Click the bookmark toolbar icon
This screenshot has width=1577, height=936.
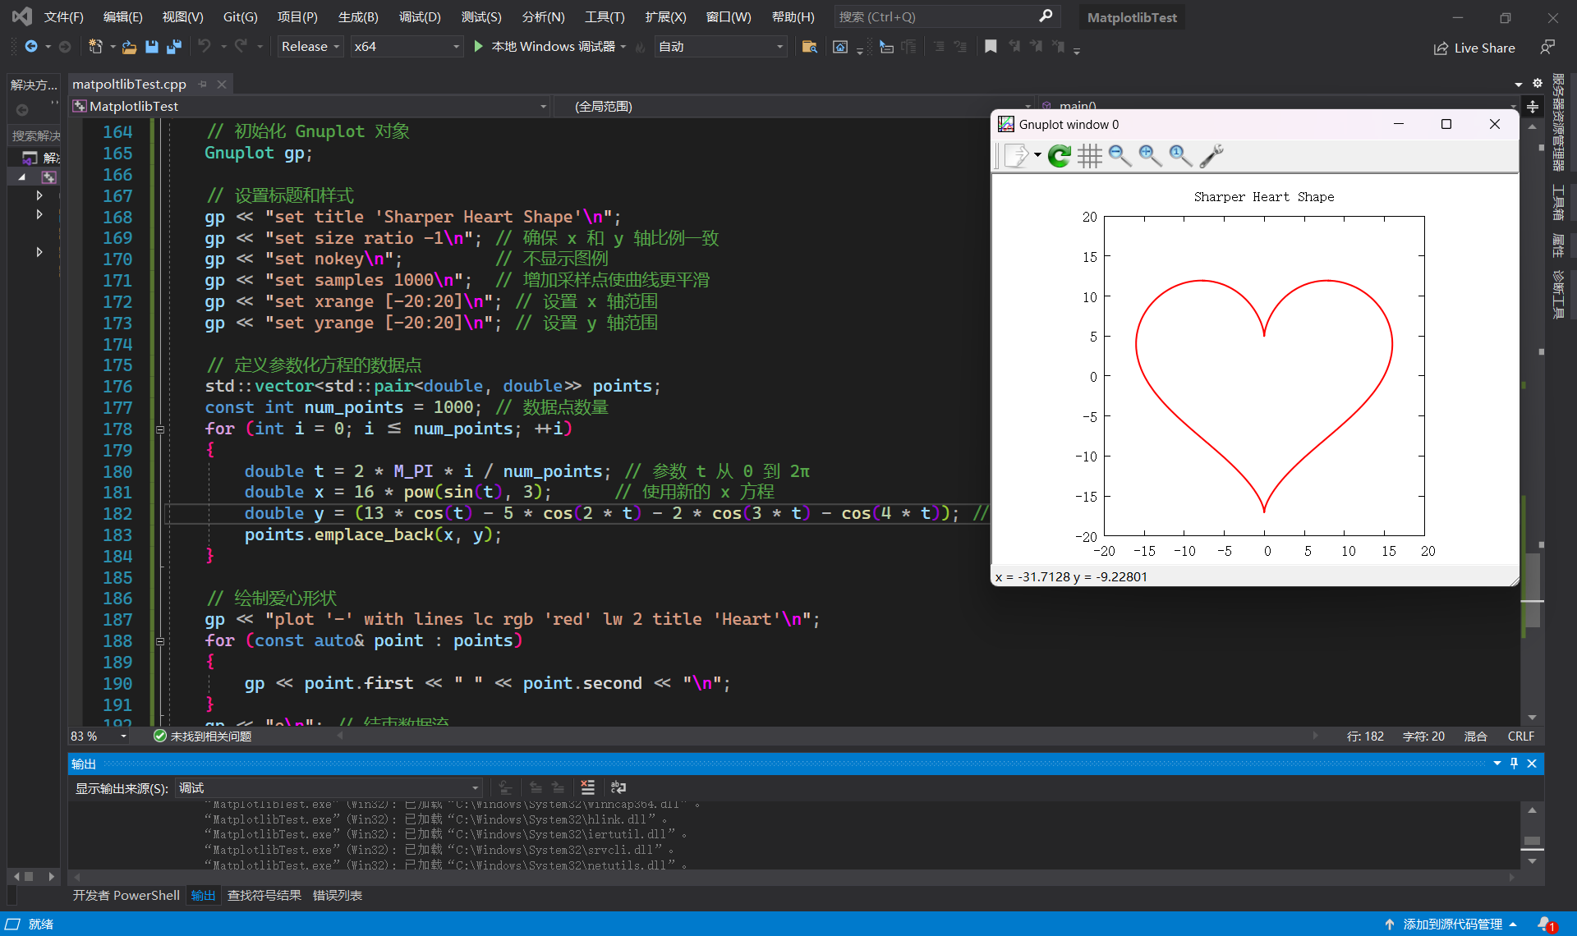[x=991, y=47]
